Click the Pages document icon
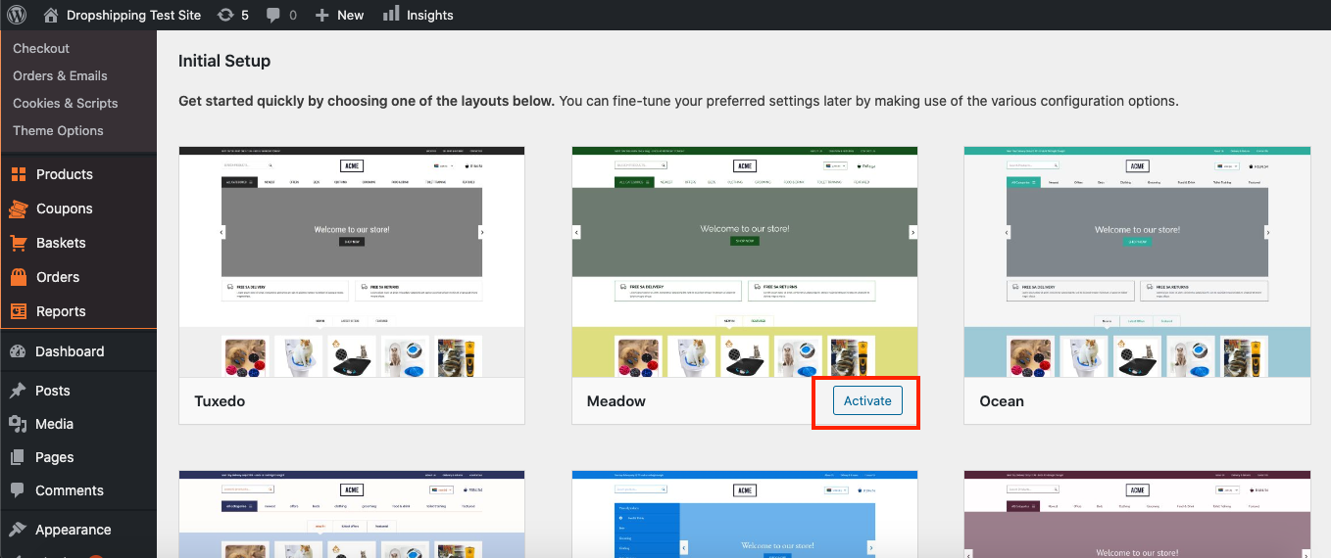 (x=18, y=457)
